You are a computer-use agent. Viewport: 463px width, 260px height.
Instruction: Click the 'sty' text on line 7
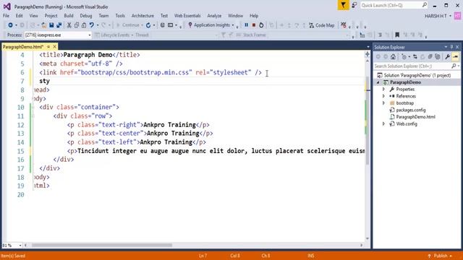(x=45, y=81)
